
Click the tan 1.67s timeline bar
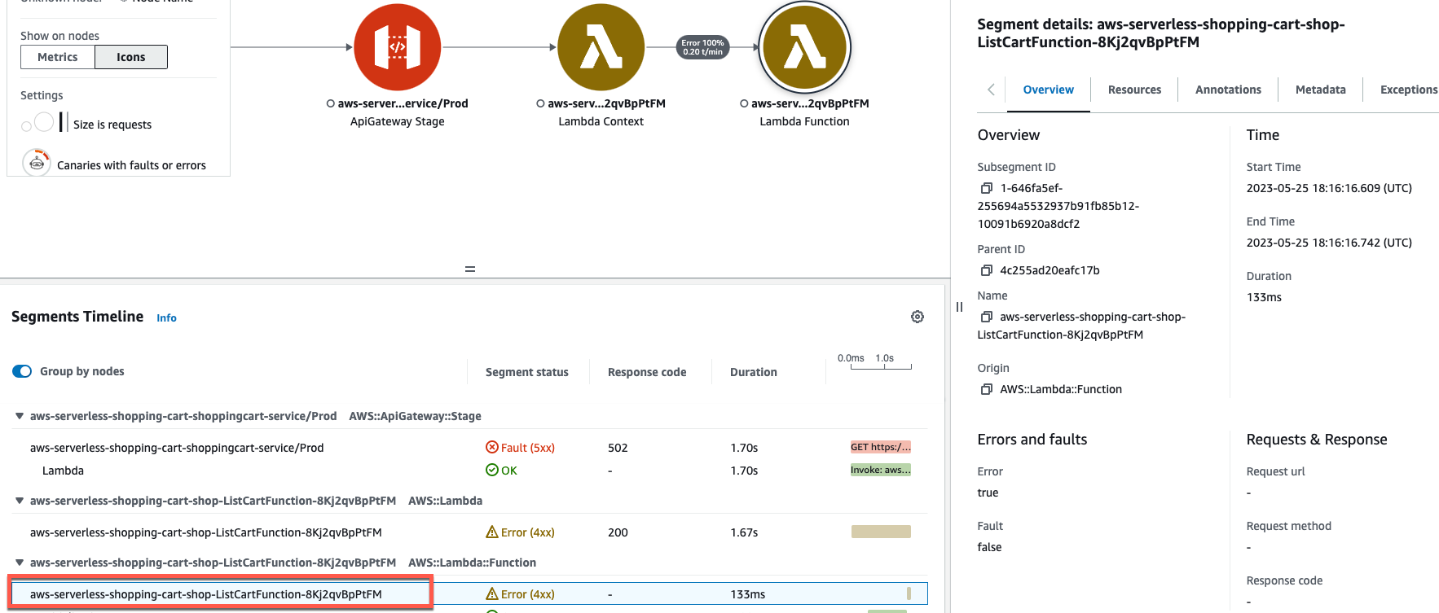[x=881, y=532]
